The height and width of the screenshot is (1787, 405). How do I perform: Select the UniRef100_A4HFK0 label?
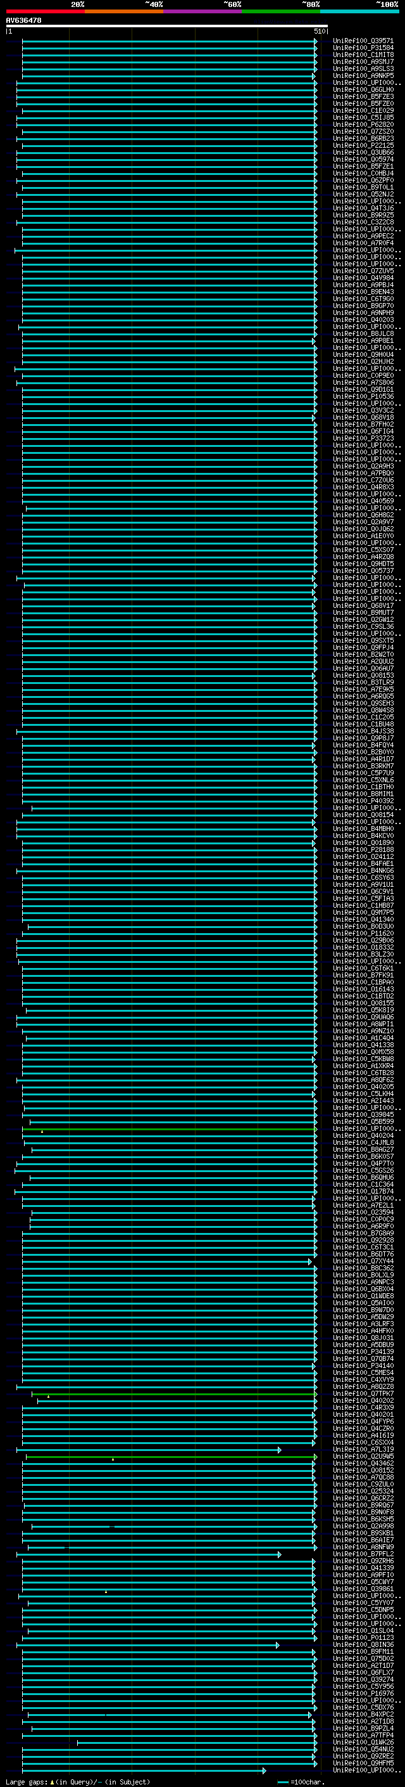click(363, 1331)
